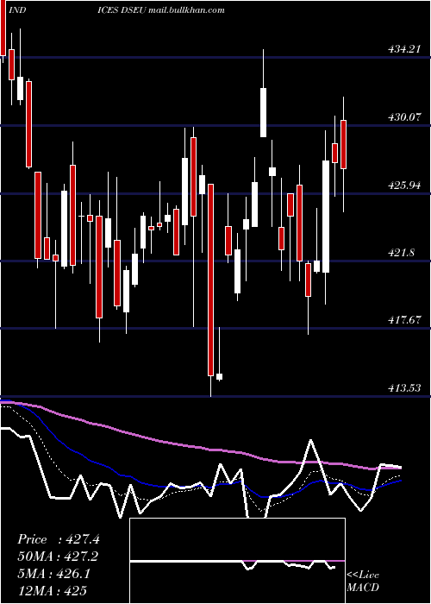Click the 413.53 price level label

[404, 387]
